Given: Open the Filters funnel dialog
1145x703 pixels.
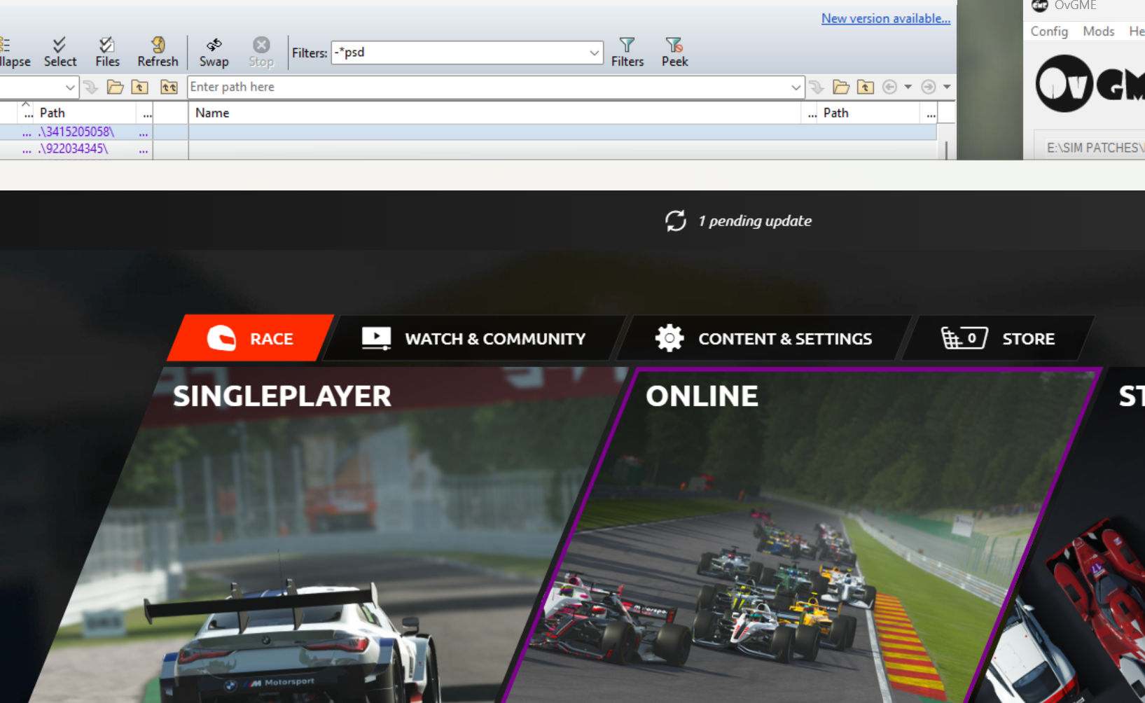Looking at the screenshot, I should [x=627, y=53].
